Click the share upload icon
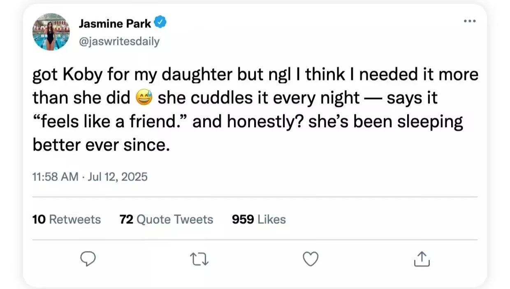Screen dimensions: 510x289 coord(422,259)
